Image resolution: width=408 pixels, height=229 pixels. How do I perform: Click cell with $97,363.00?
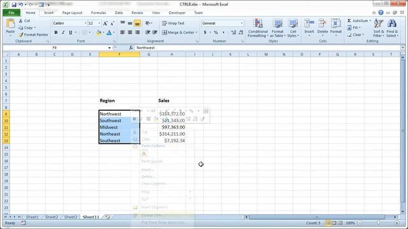[171, 127]
